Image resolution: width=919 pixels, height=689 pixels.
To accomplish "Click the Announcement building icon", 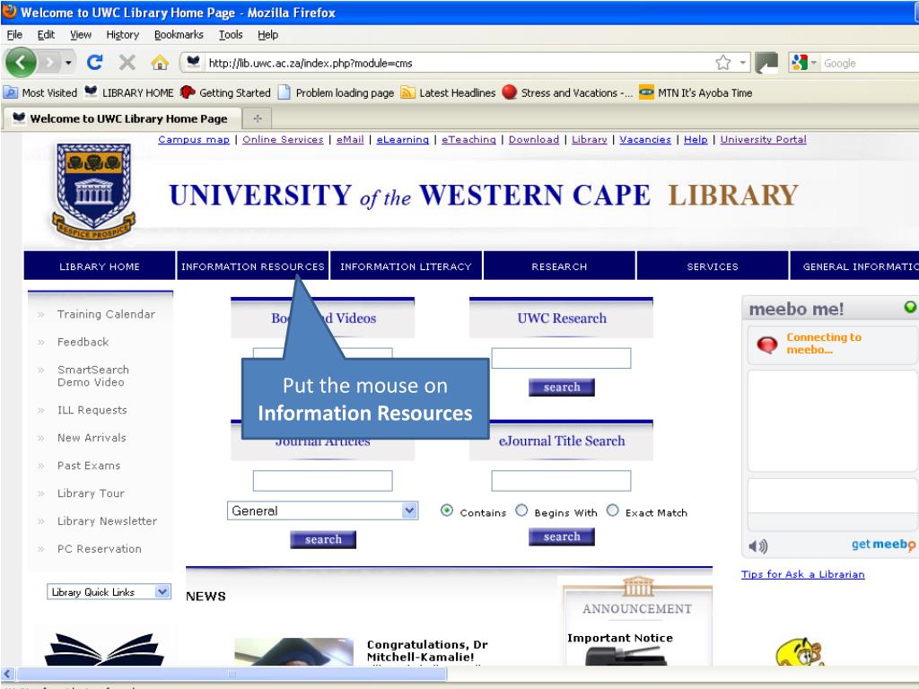I will tap(638, 587).
